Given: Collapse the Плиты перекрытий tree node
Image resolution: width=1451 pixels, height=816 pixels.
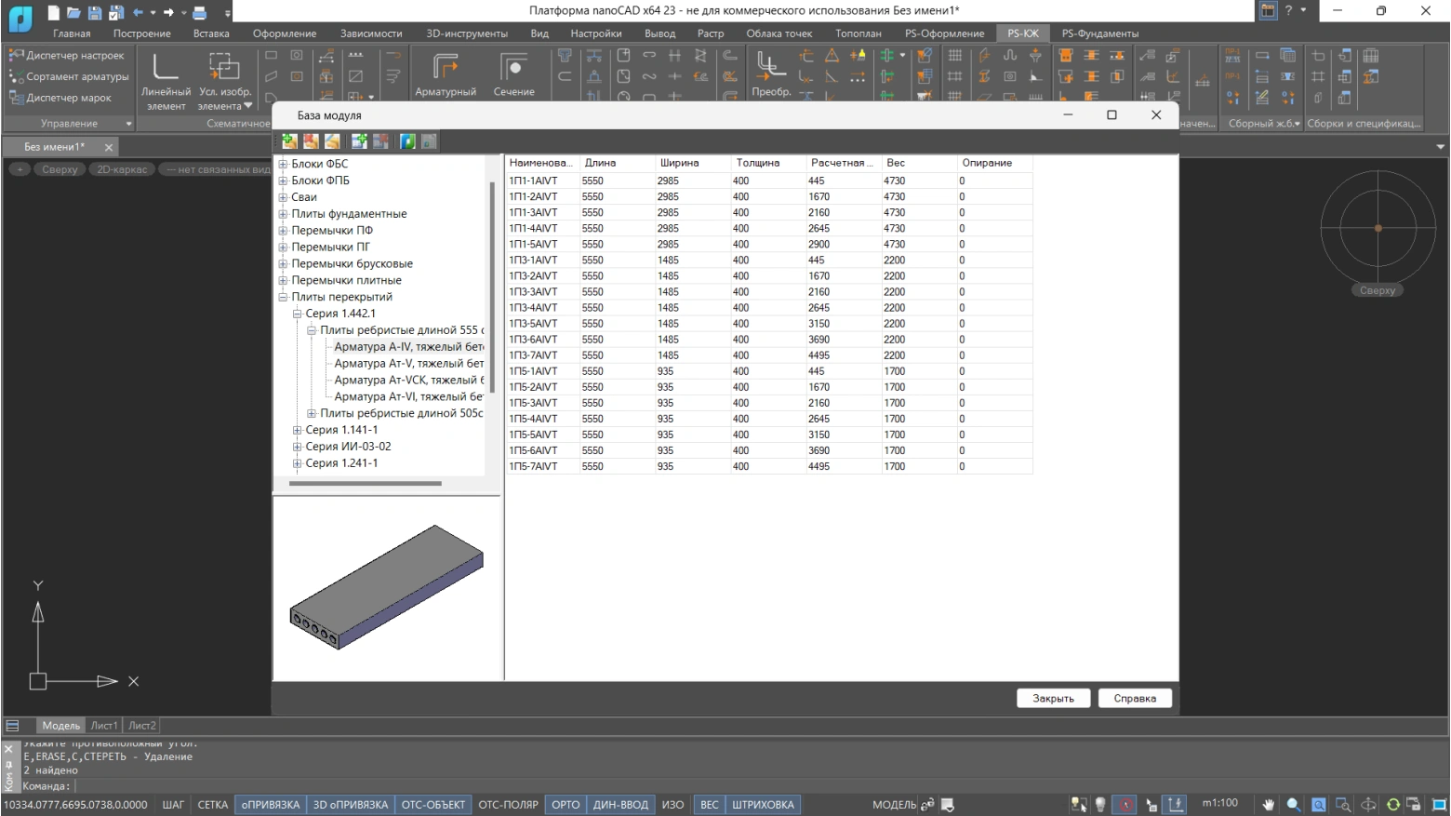Looking at the screenshot, I should coord(283,298).
